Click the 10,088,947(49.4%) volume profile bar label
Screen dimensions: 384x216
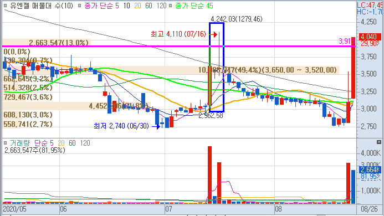click(268, 70)
